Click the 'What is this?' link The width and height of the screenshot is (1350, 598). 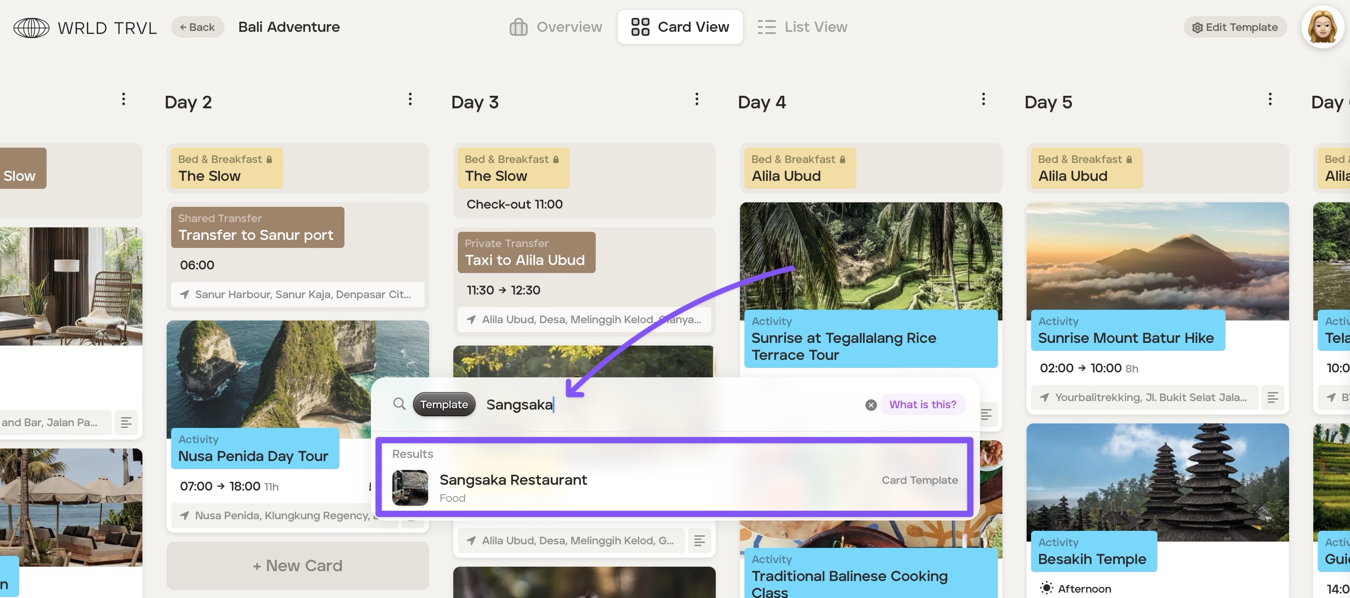[x=922, y=404]
